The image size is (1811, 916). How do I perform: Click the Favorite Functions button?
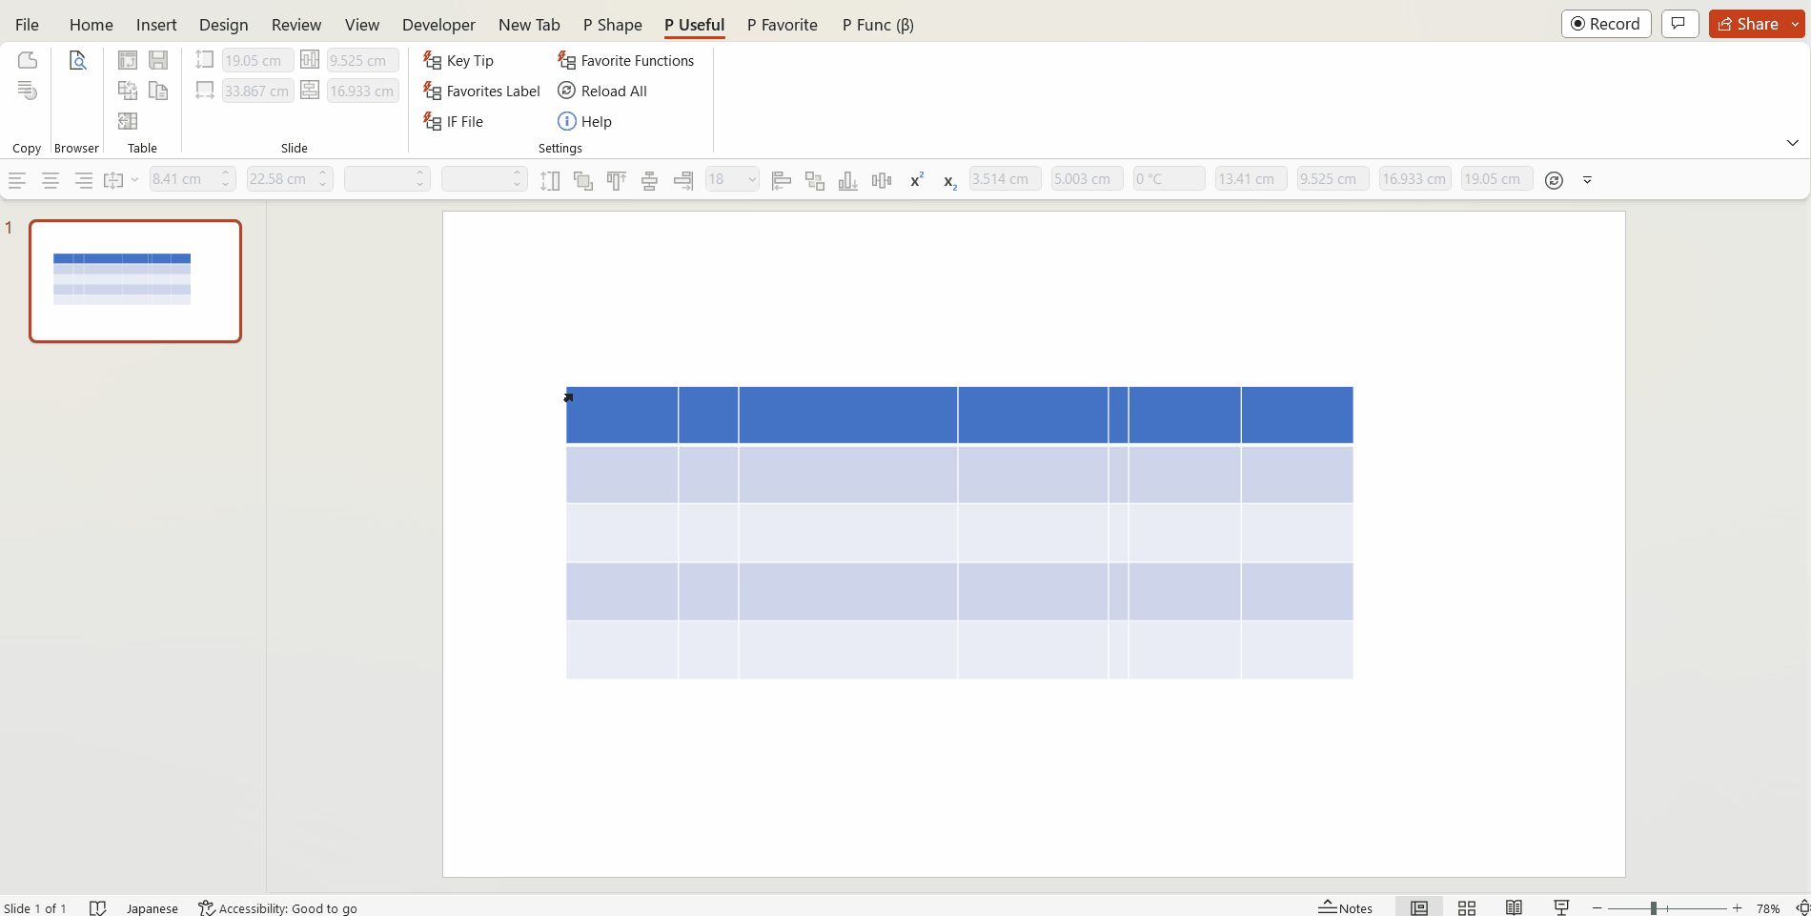pos(626,61)
